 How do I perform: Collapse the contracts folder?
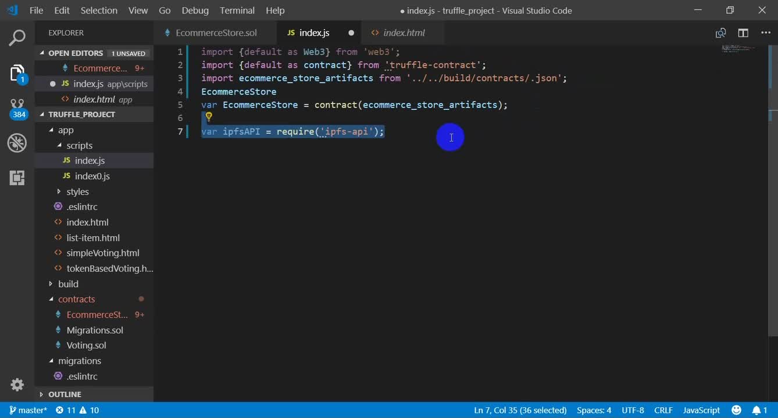tap(93, 299)
